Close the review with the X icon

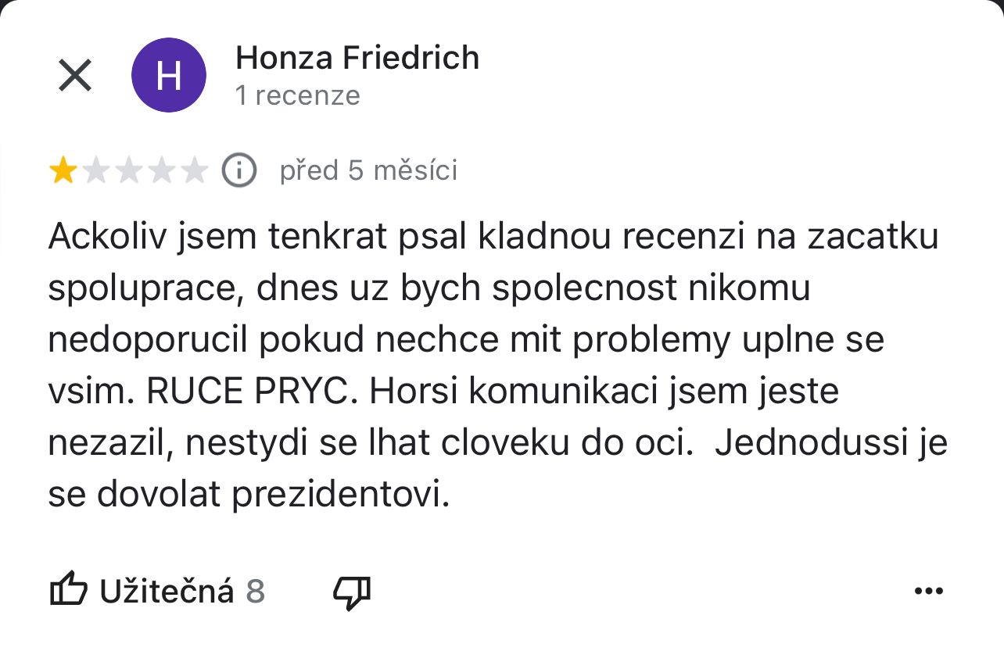pos(76,76)
